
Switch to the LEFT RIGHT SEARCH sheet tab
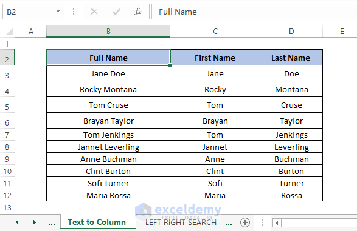click(x=181, y=223)
